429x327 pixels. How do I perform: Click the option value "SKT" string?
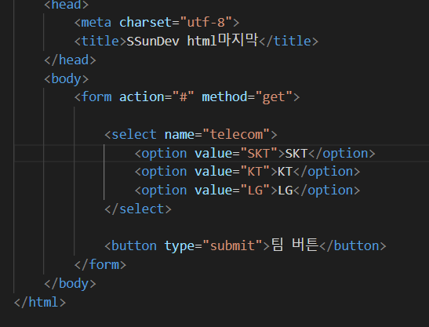pyautogui.click(x=259, y=153)
